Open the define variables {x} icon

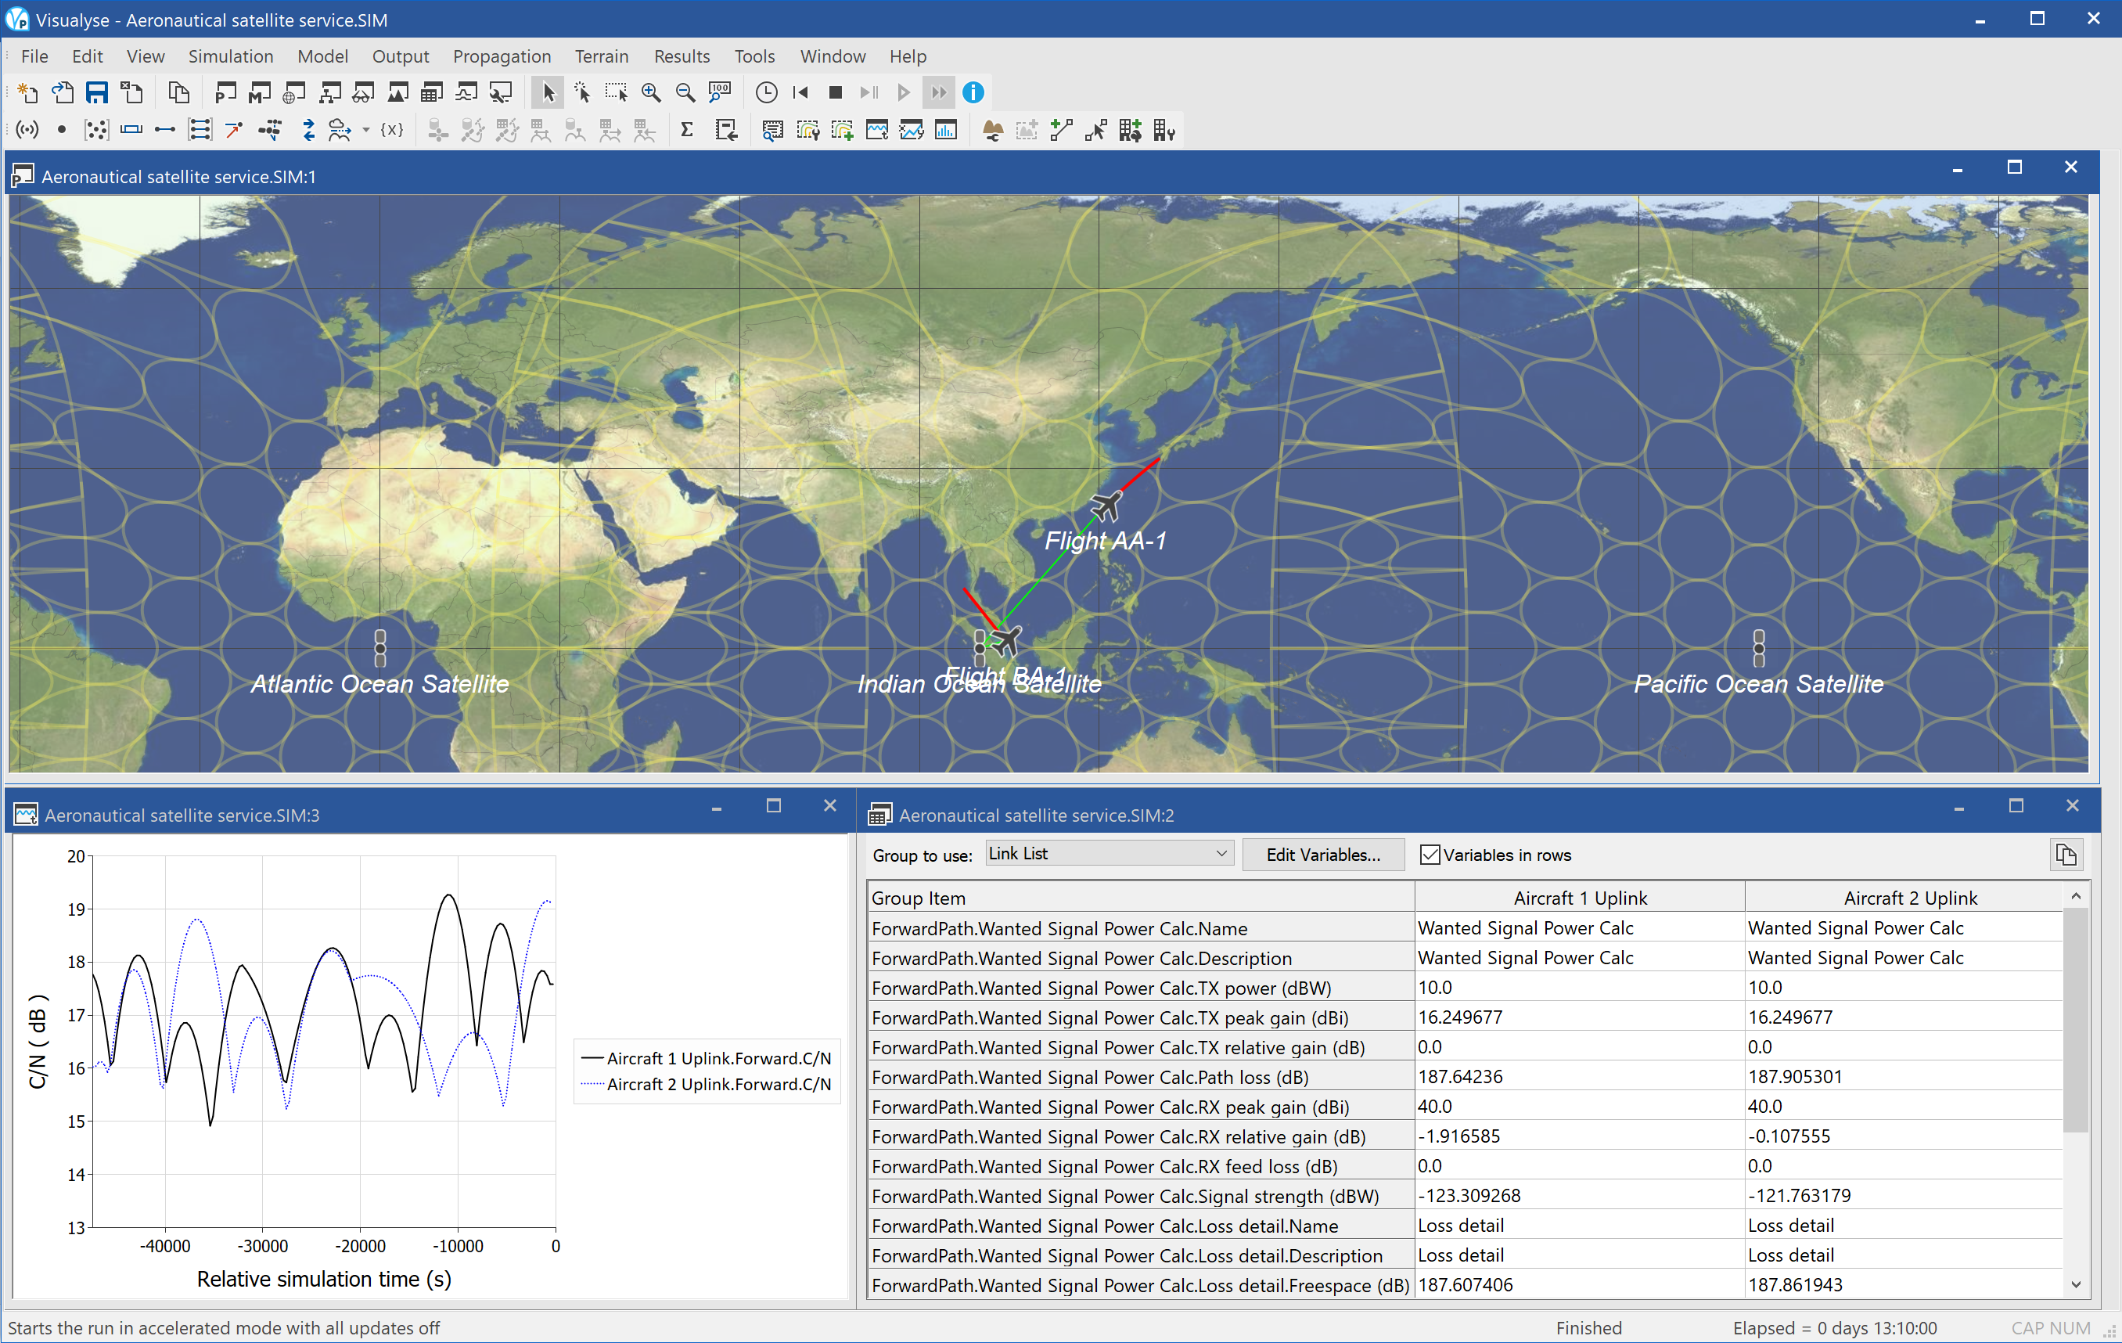[392, 131]
